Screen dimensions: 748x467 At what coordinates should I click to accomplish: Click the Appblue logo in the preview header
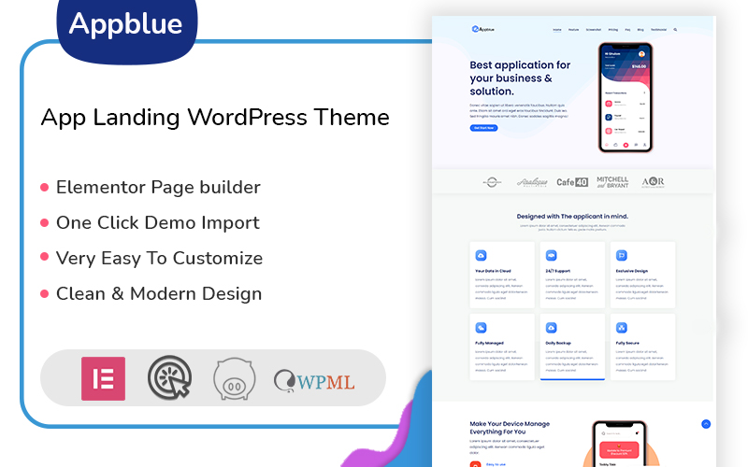[482, 29]
